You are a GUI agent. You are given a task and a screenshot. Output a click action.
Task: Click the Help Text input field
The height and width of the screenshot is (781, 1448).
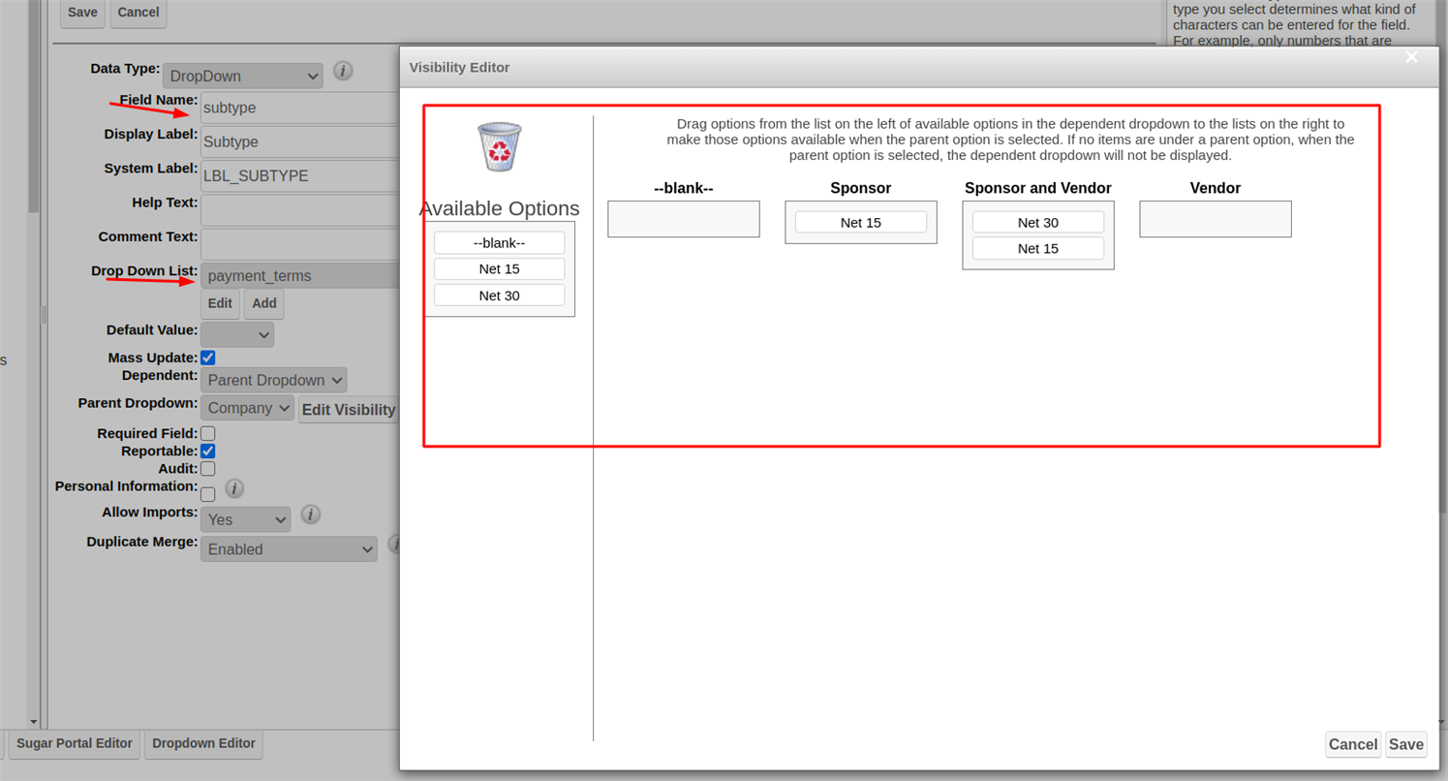[x=300, y=210]
